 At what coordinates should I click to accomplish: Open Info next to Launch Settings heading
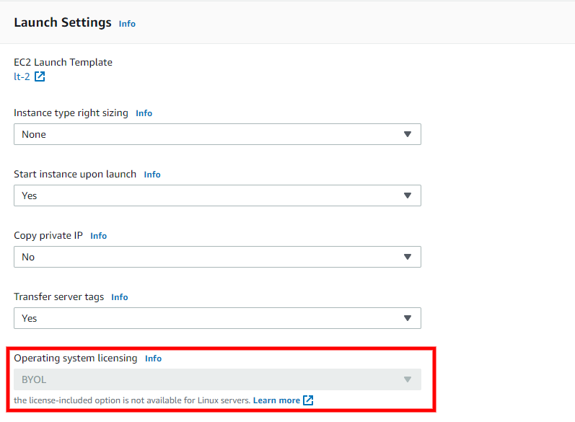tap(127, 24)
